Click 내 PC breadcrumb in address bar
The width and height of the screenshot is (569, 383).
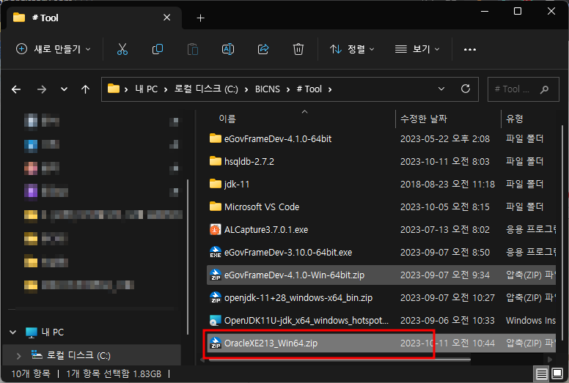(x=146, y=89)
